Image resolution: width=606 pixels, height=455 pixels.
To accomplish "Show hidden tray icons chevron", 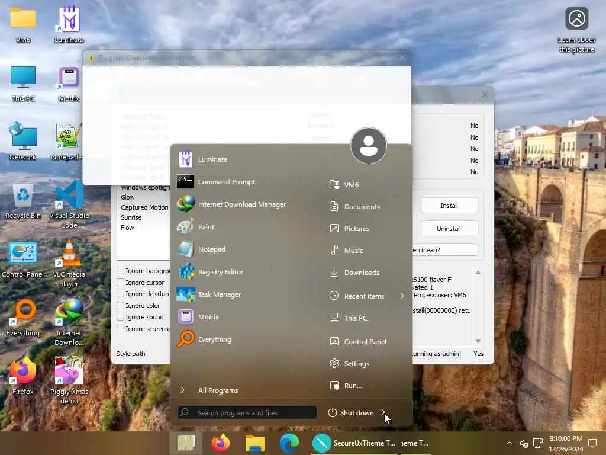I will coord(510,443).
